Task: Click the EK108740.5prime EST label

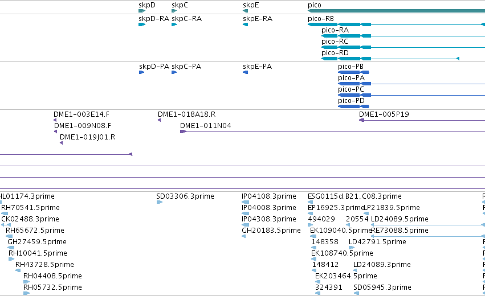Action: coord(342,254)
